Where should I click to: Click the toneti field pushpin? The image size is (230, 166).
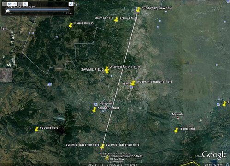coord(176,130)
